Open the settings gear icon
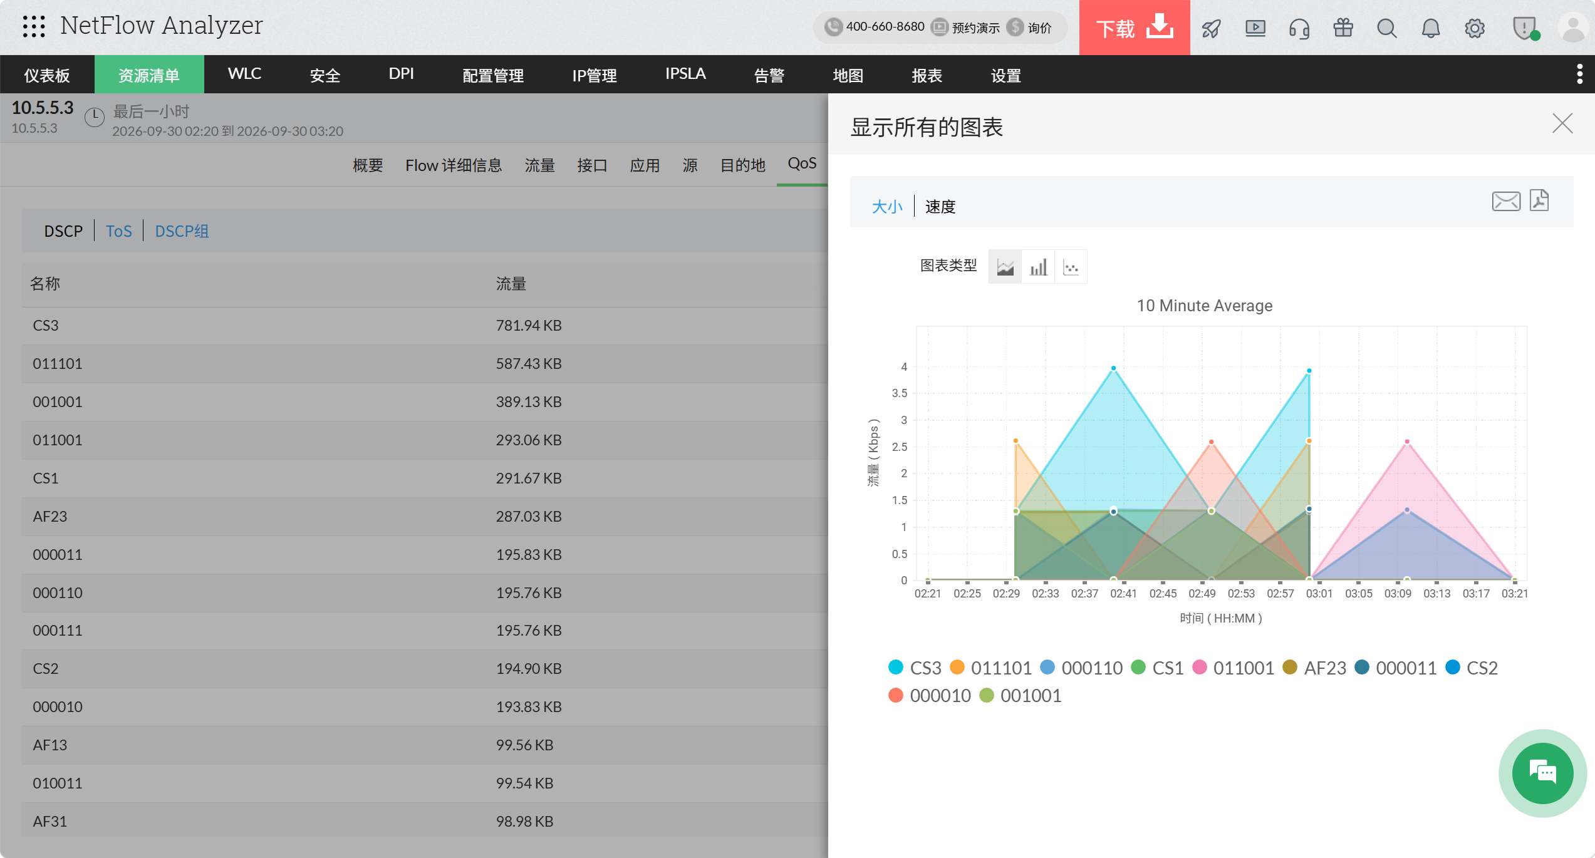This screenshot has height=858, width=1595. pos(1475,28)
